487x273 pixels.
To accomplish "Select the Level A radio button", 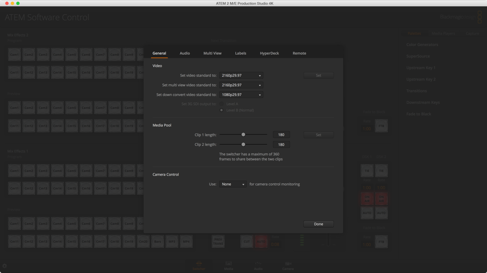I will (222, 104).
